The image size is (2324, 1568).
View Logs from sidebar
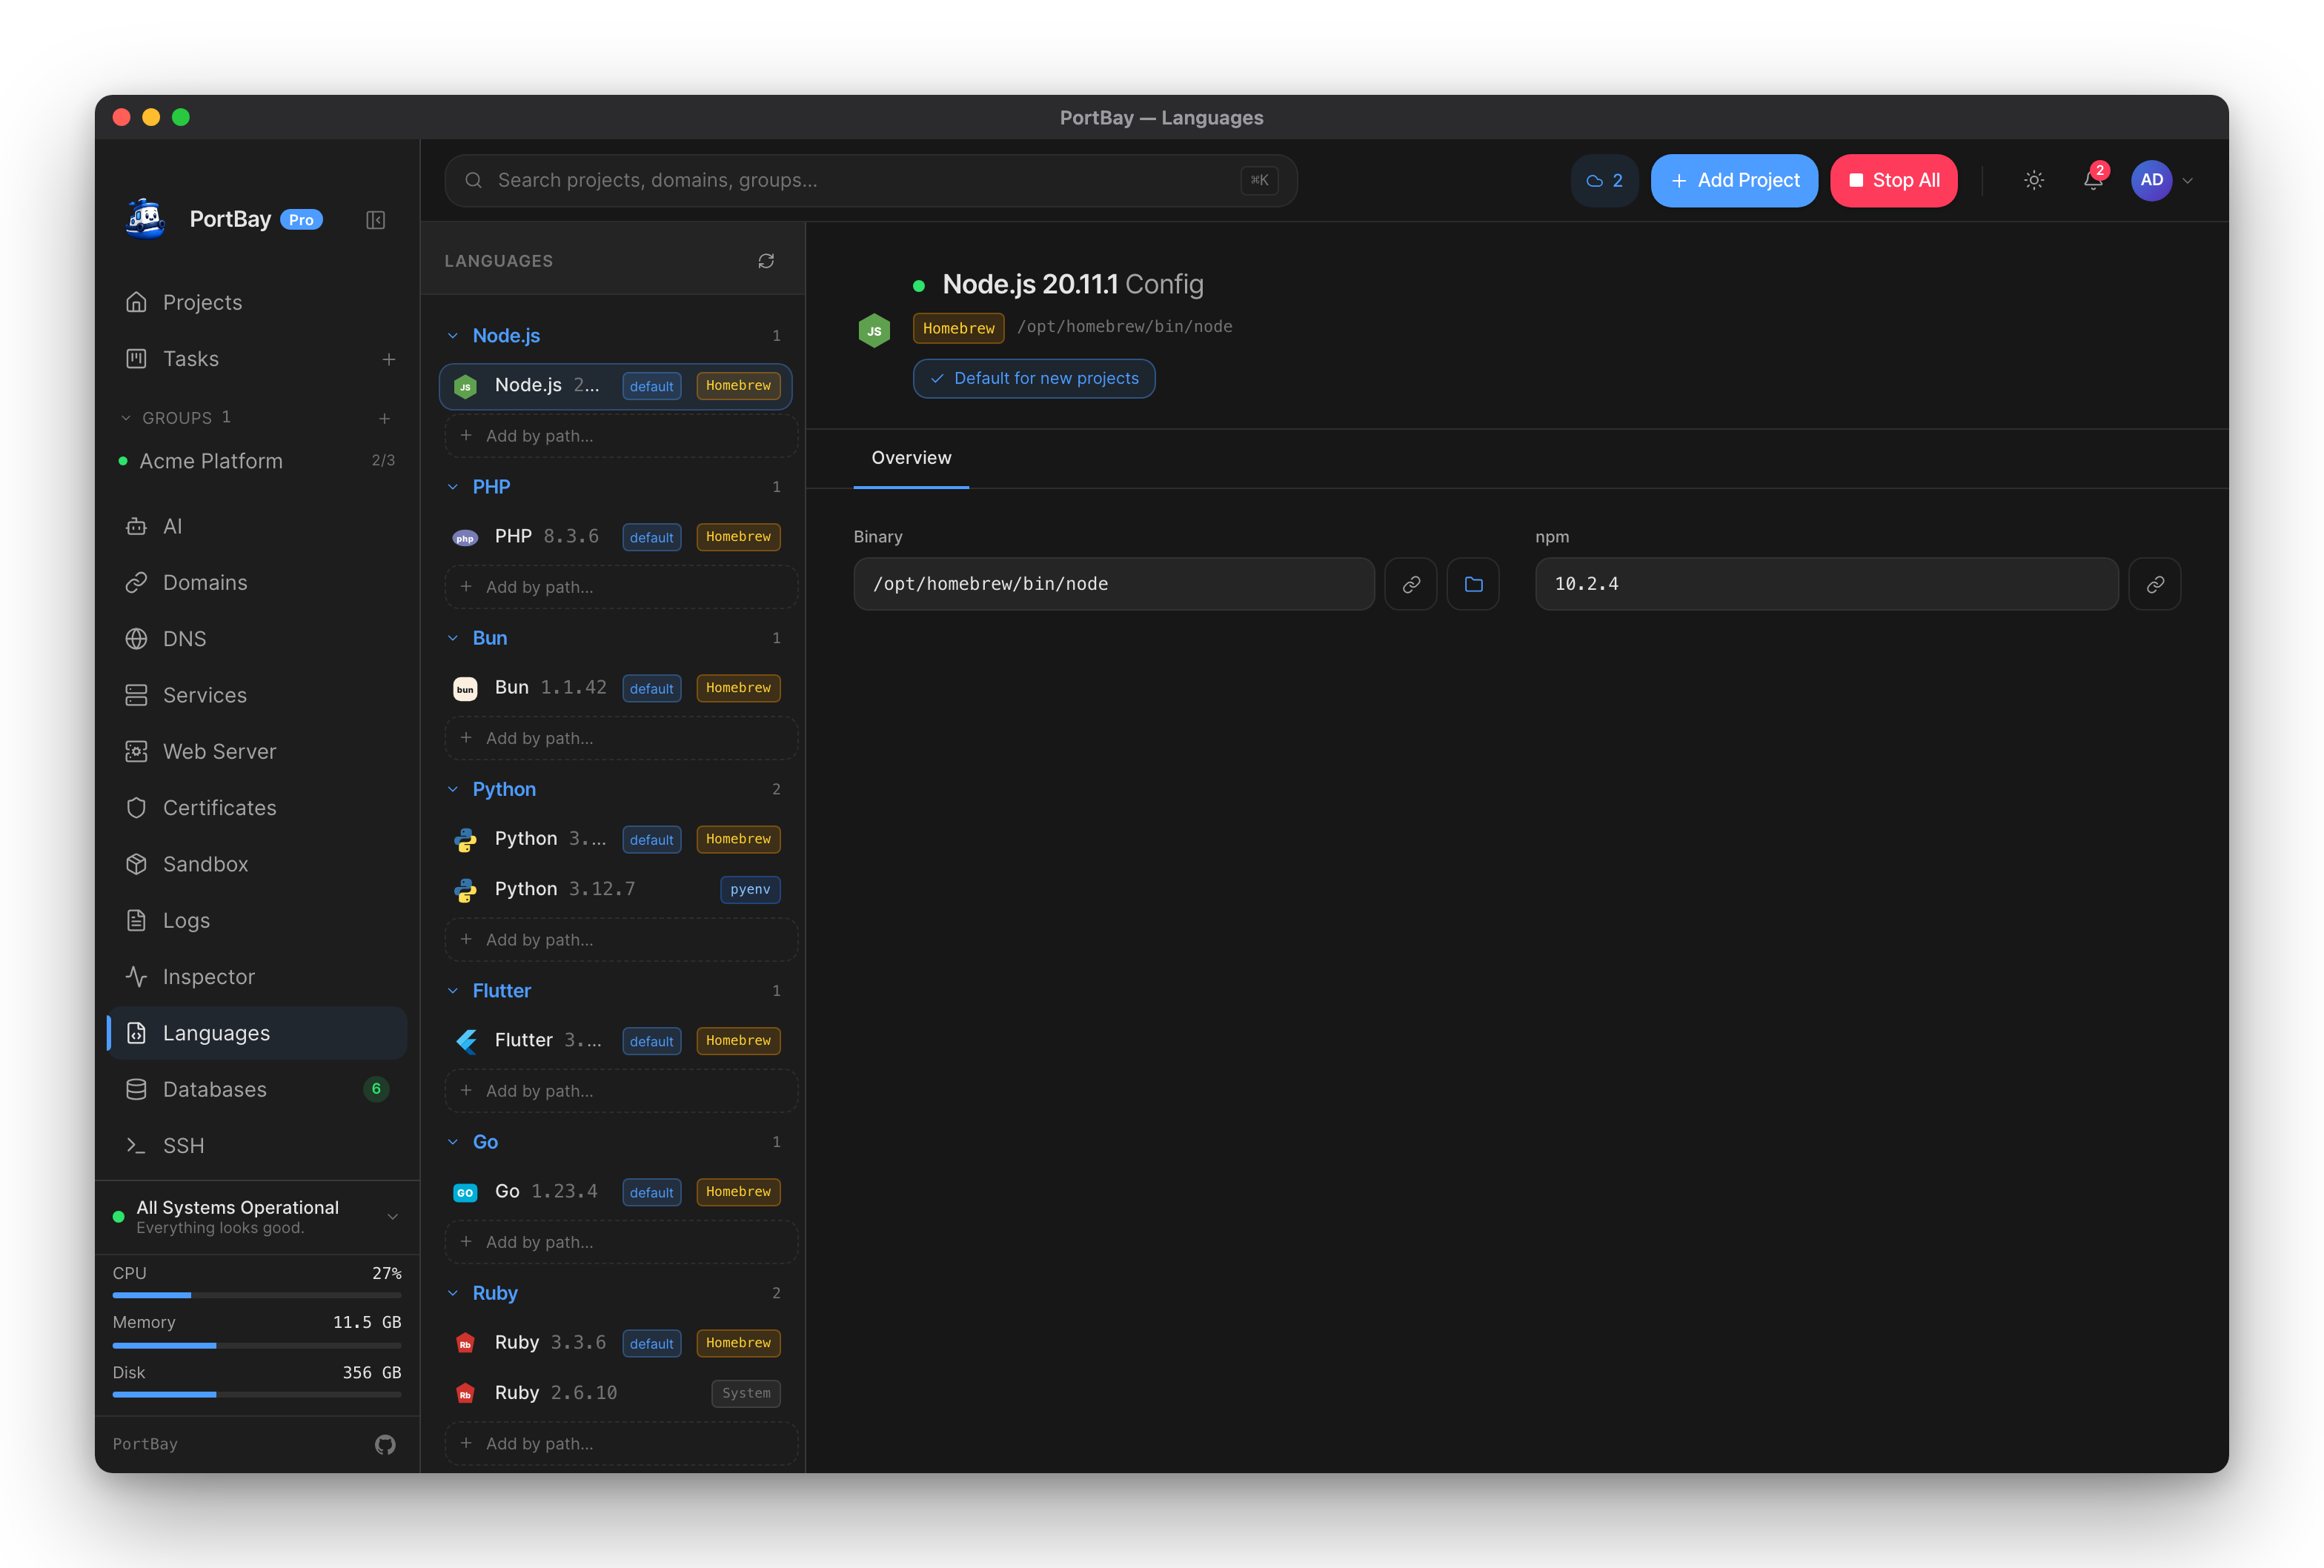point(257,921)
